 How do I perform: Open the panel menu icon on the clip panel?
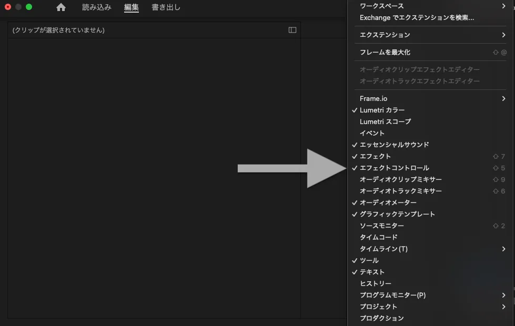point(293,30)
